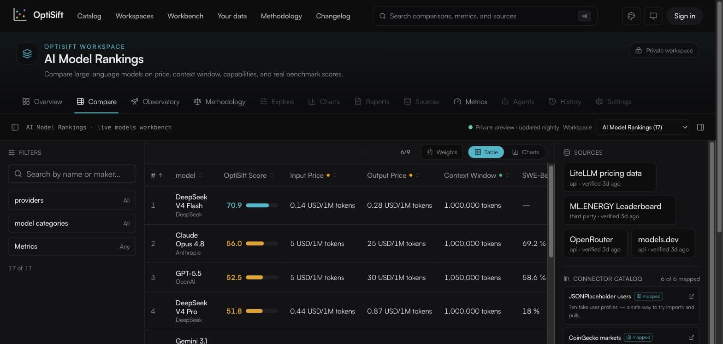The width and height of the screenshot is (723, 344).
Task: Toggle the left filters sidebar panel icon
Action: [15, 127]
